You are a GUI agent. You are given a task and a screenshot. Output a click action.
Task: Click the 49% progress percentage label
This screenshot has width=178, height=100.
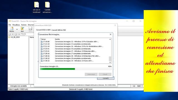tap(110, 66)
